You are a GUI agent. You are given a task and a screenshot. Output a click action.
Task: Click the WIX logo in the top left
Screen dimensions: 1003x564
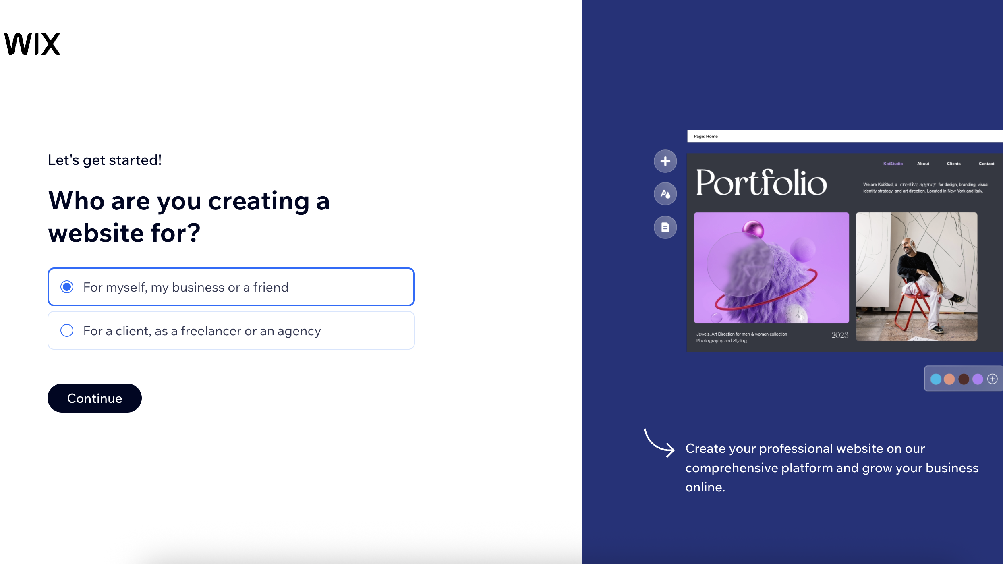[32, 43]
